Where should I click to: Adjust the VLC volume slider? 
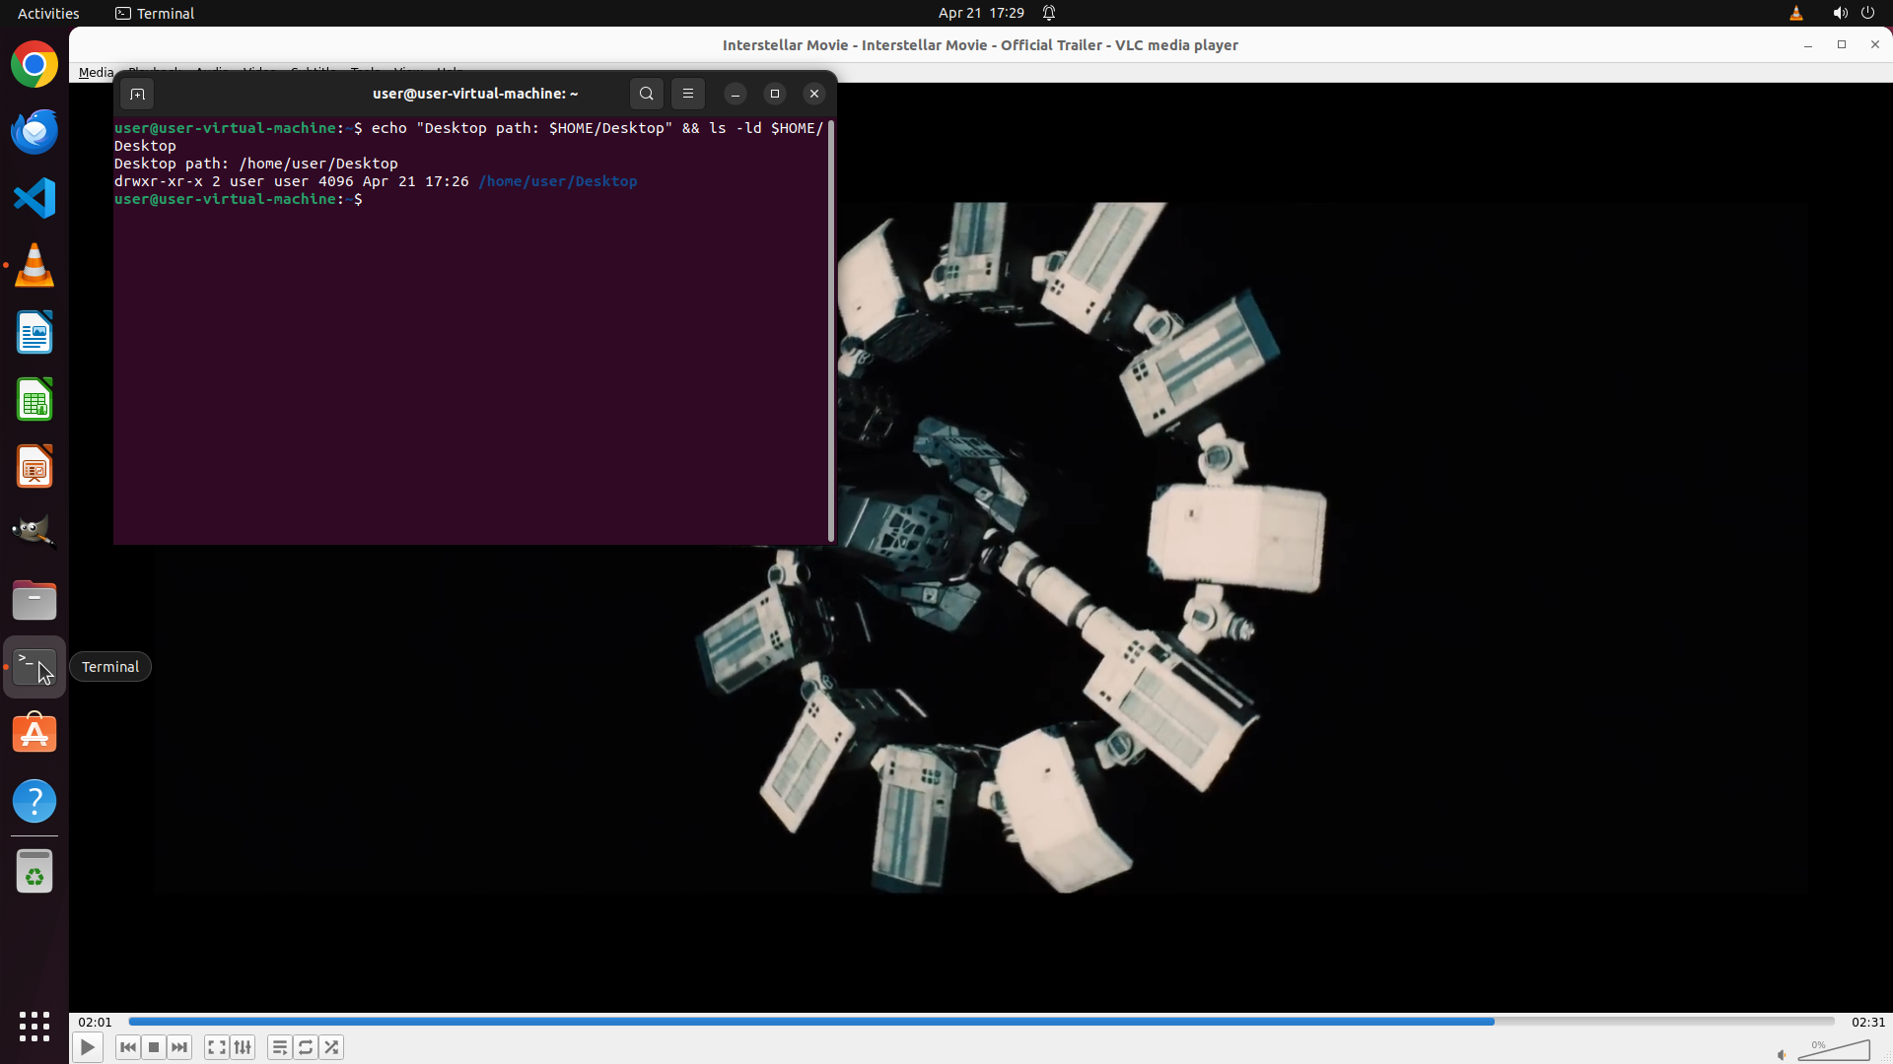point(1834,1052)
